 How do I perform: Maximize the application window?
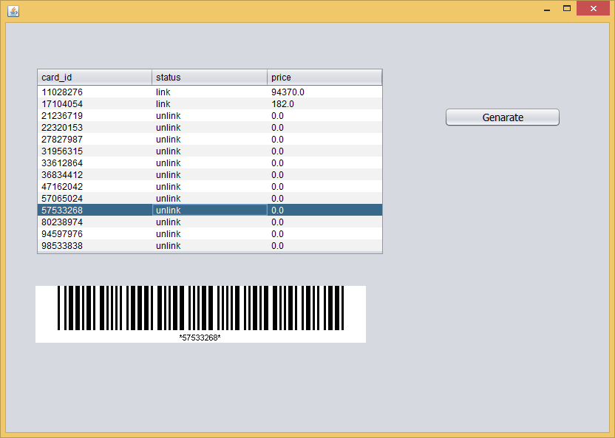click(x=567, y=8)
